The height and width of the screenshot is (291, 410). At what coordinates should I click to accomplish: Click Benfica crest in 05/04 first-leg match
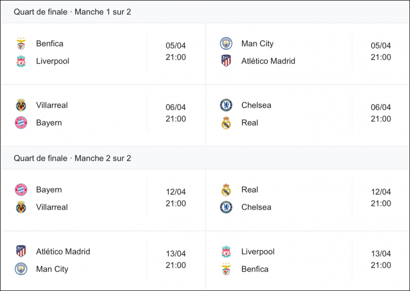click(21, 44)
